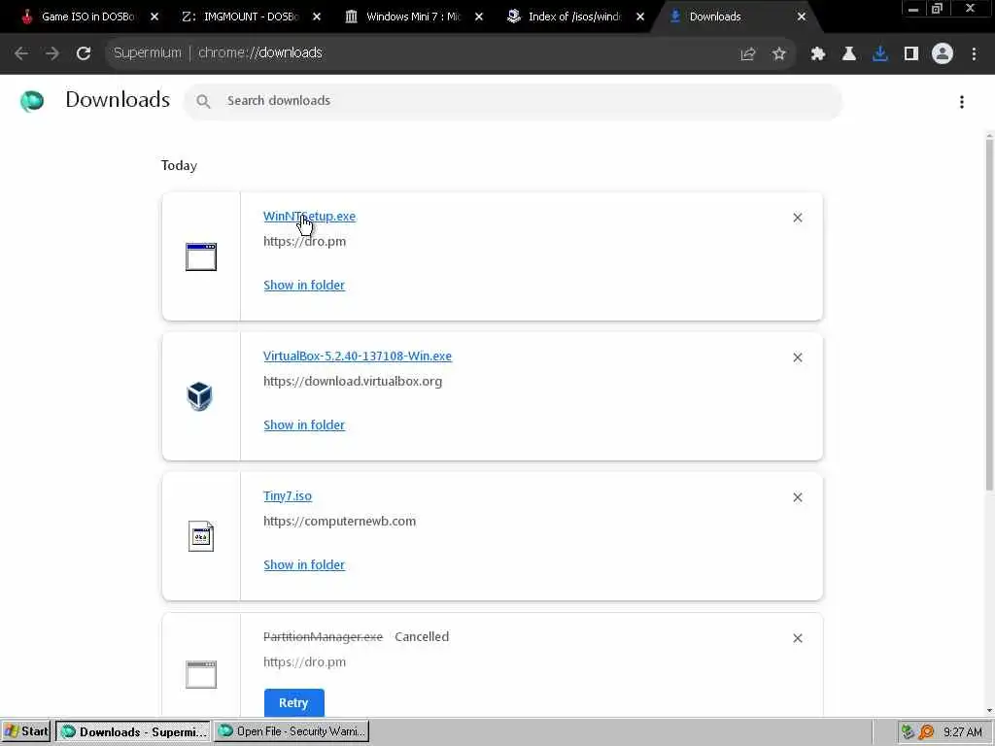Remove PartitionManager.exe from list
This screenshot has height=746, width=995.
(798, 638)
